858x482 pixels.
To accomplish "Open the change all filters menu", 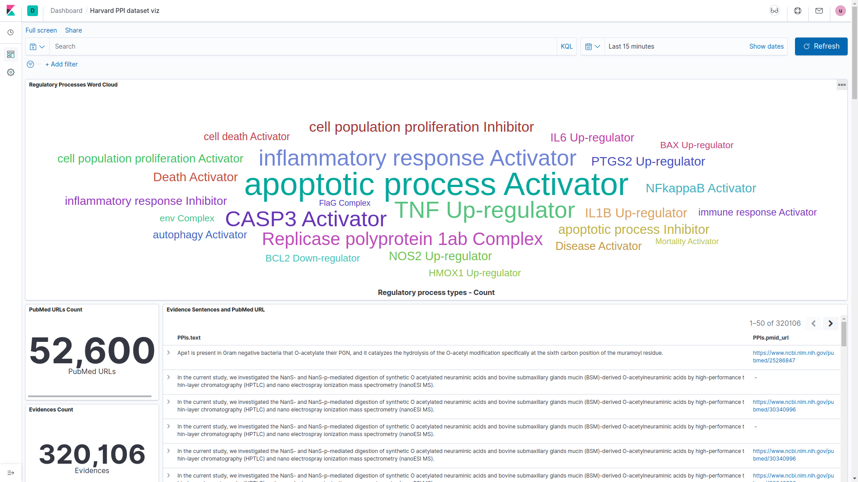I will pos(30,64).
